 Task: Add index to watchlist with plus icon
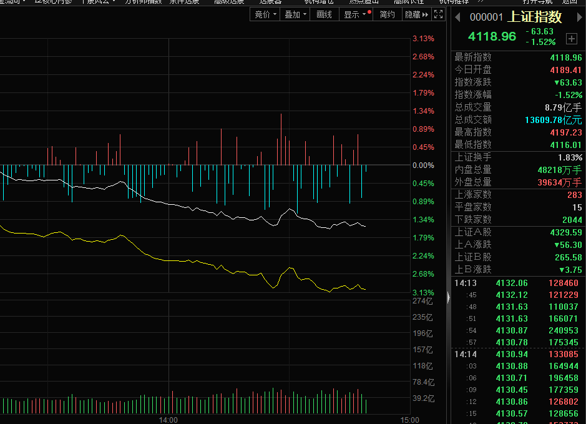[x=571, y=39]
